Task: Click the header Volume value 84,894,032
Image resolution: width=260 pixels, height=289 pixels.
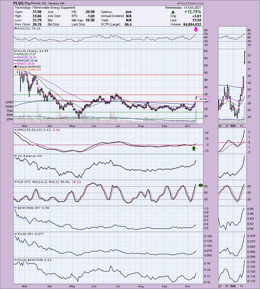Action: (x=192, y=24)
